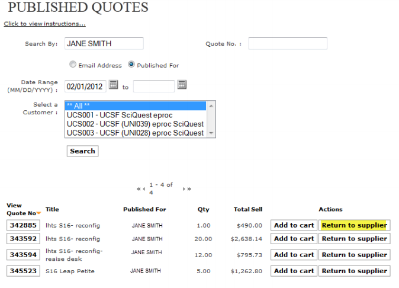Image resolution: width=399 pixels, height=288 pixels.
Task: Choose UCS002 - UCSF (UNI039) customer
Action: [x=136, y=124]
